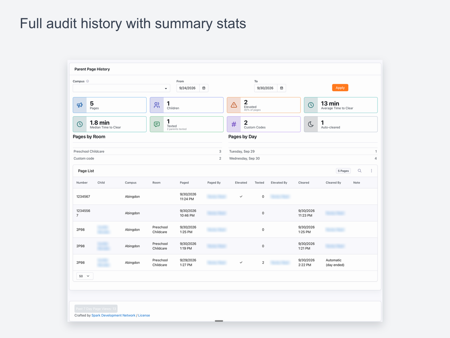Click the paged time 9/30/2026 10:46 PM
450x338 pixels.
pyautogui.click(x=188, y=213)
